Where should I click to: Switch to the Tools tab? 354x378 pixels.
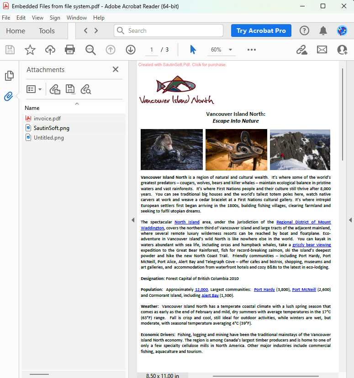(x=47, y=31)
